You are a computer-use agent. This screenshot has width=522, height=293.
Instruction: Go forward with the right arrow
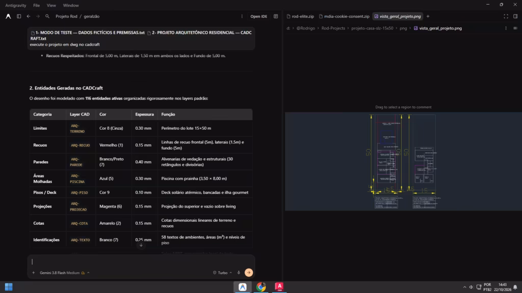point(38,16)
